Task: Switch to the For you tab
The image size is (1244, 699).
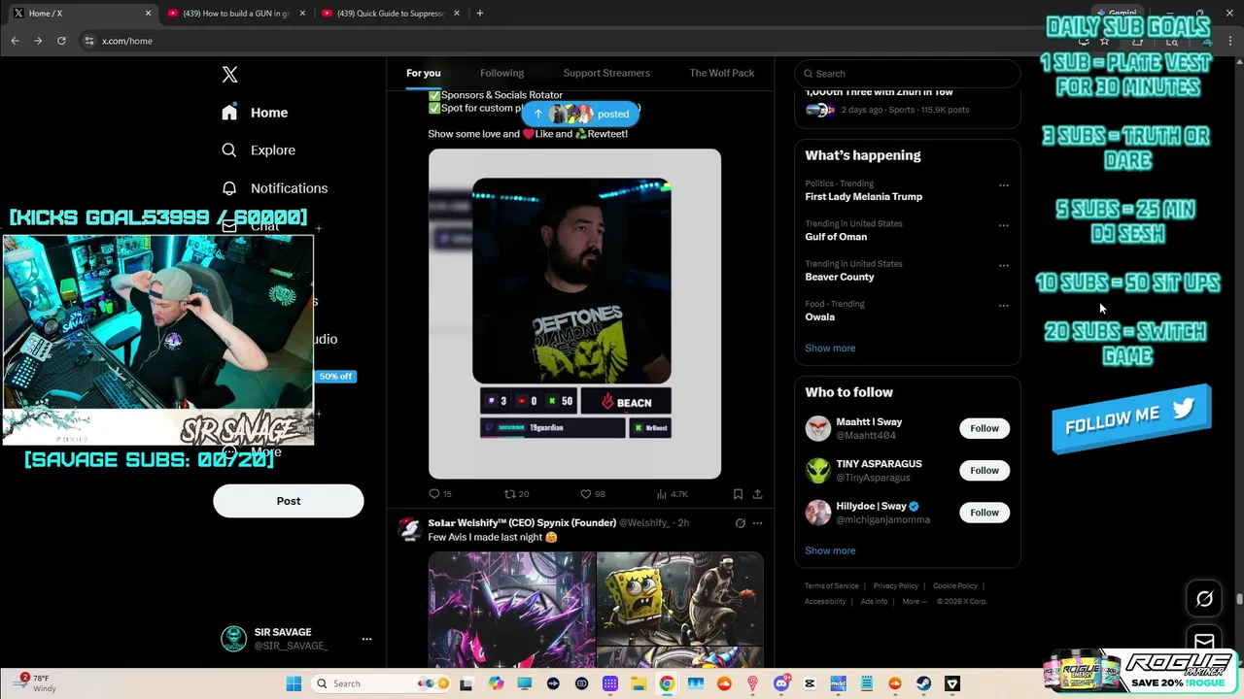Action: tap(424, 73)
